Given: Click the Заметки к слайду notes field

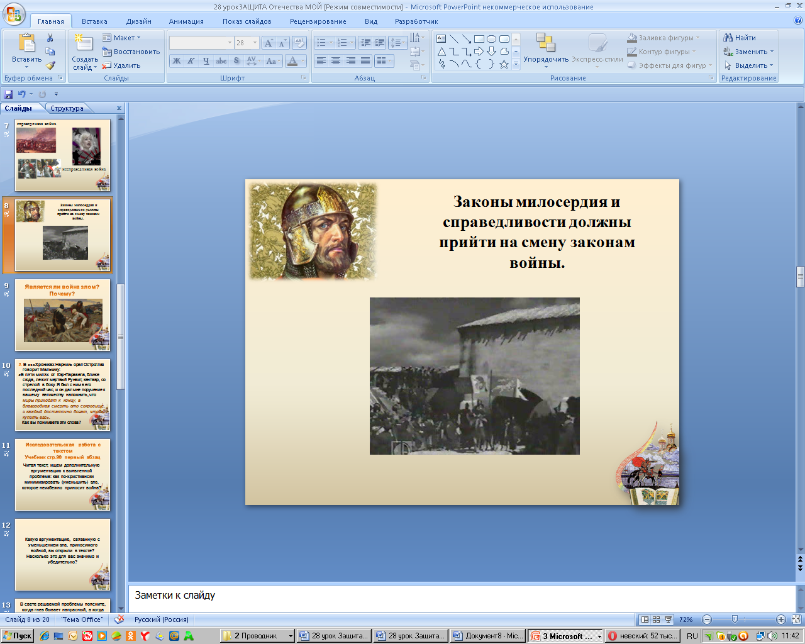Looking at the screenshot, I should point(462,598).
